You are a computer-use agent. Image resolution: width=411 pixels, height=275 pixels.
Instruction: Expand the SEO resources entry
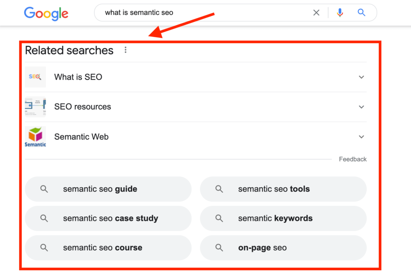[361, 107]
